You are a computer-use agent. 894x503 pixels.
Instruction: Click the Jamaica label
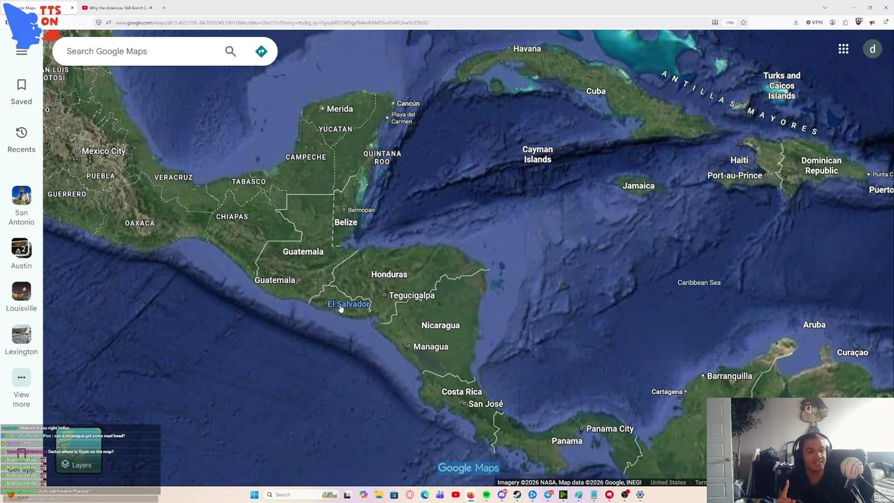point(638,186)
